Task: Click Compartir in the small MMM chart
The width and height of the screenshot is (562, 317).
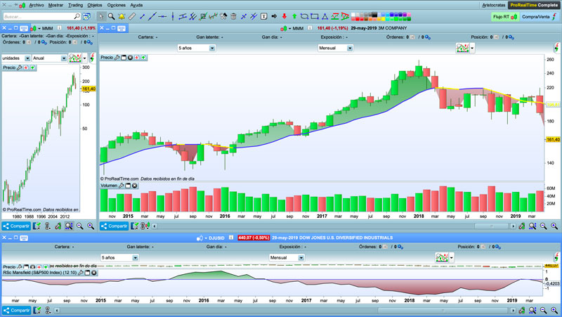Action: click(x=16, y=226)
